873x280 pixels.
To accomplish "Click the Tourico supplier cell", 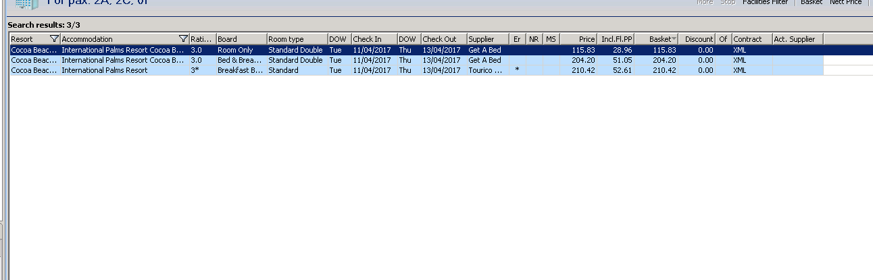I will click(x=487, y=70).
